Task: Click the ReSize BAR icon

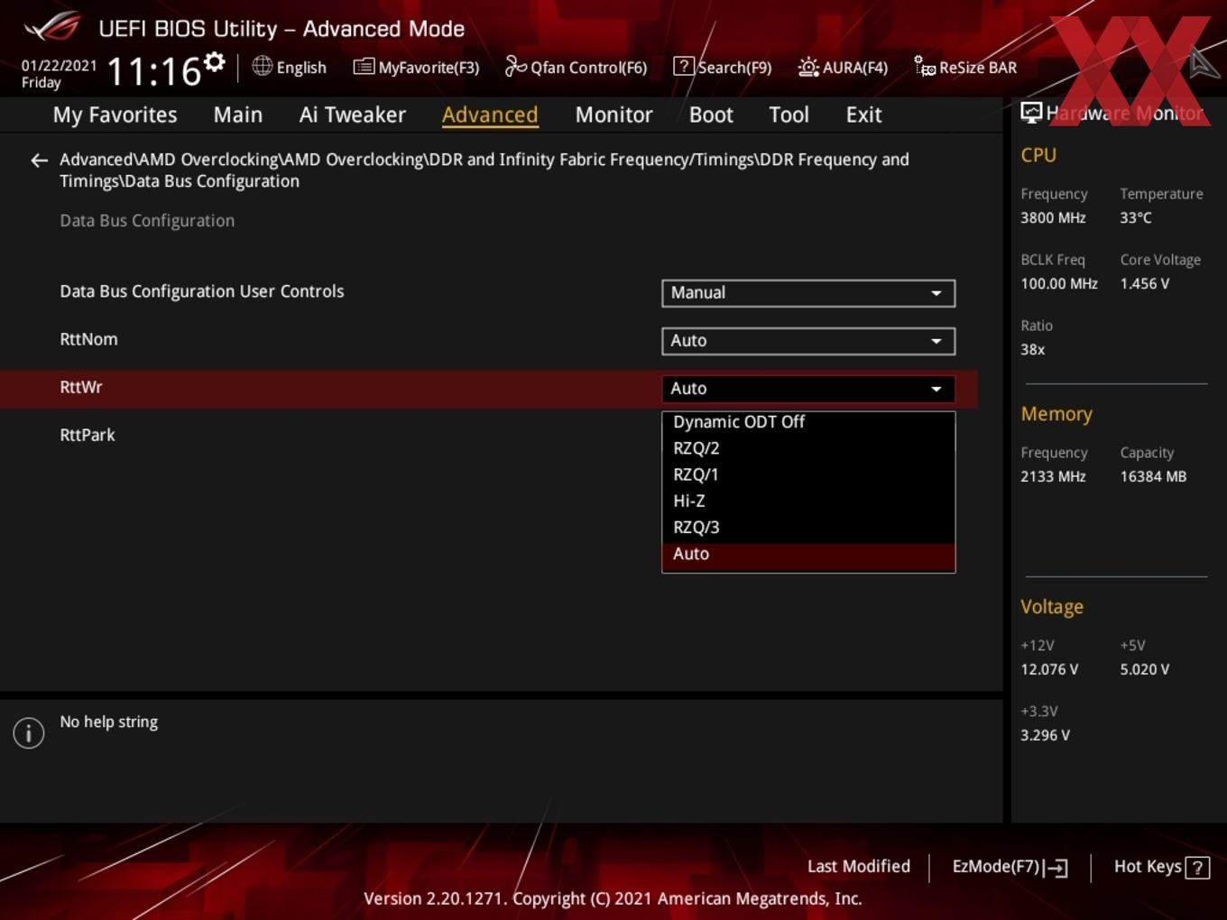Action: 925,67
